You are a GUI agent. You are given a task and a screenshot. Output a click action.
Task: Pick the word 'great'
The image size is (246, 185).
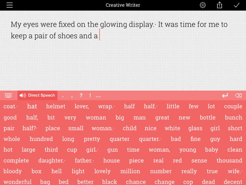[x=162, y=118]
